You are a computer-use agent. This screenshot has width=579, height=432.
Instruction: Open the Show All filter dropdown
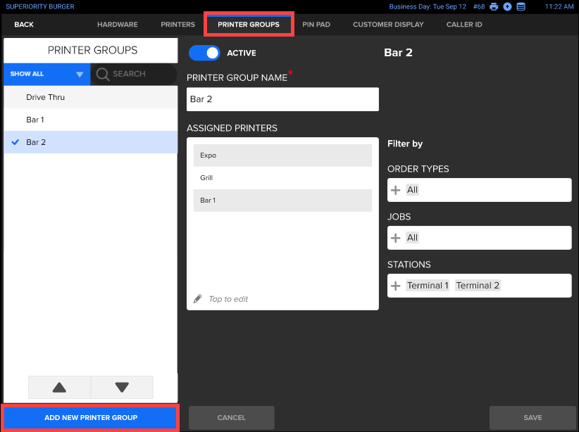coord(46,74)
